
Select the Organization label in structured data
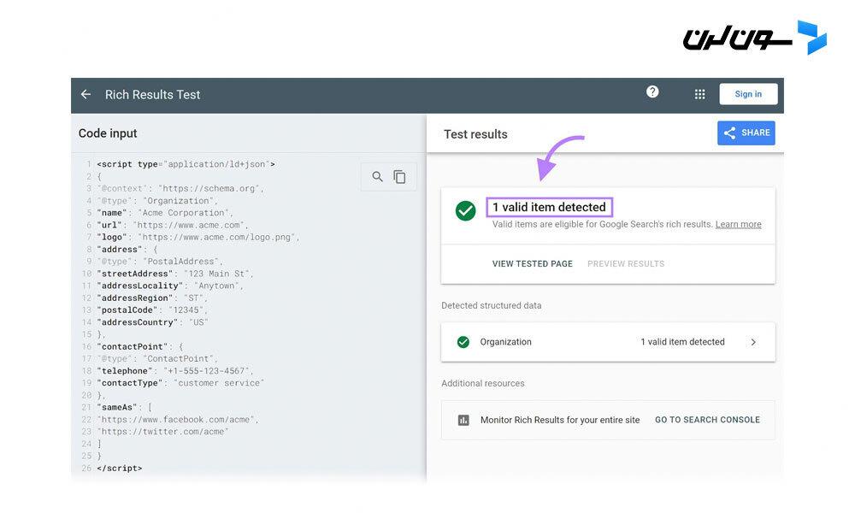coord(505,342)
